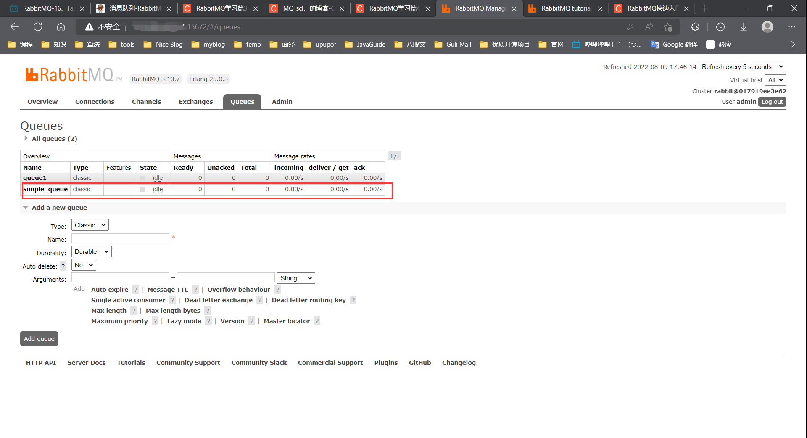Open argument type String dropdown

pos(296,278)
